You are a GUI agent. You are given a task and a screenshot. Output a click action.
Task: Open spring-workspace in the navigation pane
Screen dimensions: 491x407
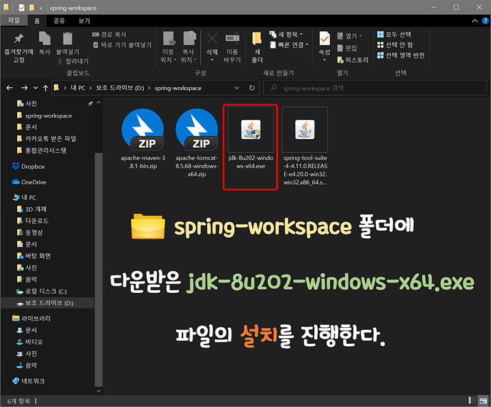[44, 115]
